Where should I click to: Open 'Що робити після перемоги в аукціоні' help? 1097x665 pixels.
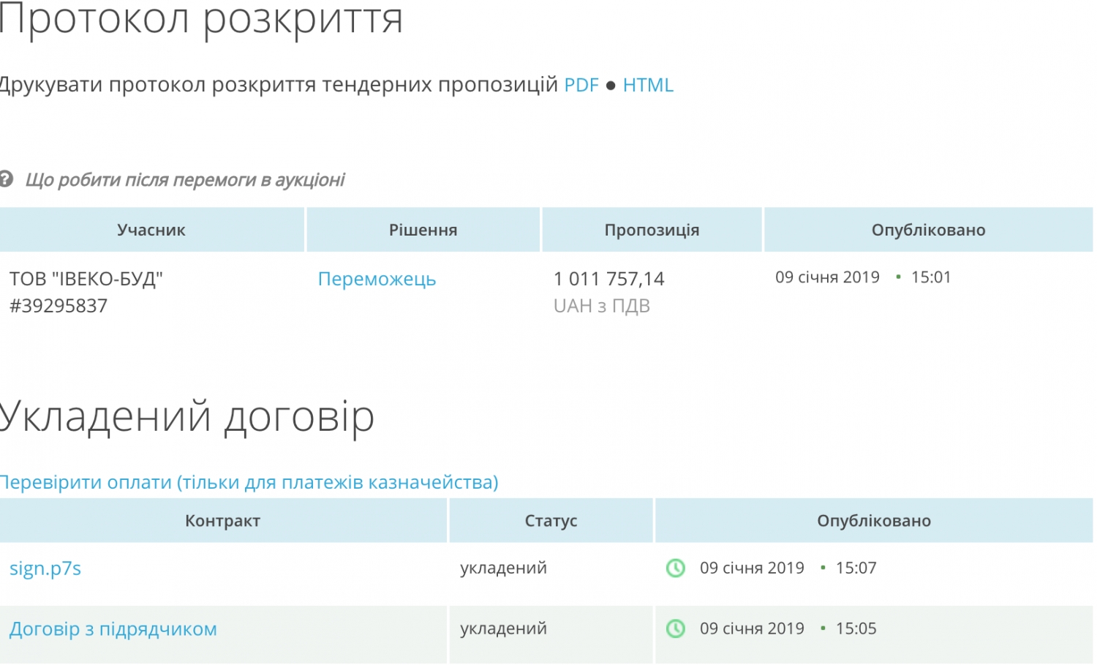pyautogui.click(x=184, y=180)
